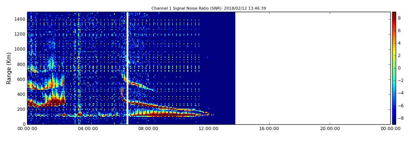
Task: Click the 20:00:00 time axis label
Action: [330, 129]
